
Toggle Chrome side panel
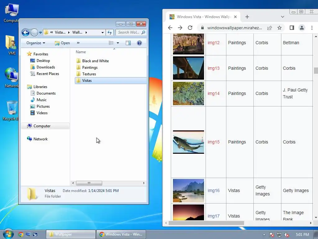tap(292, 28)
